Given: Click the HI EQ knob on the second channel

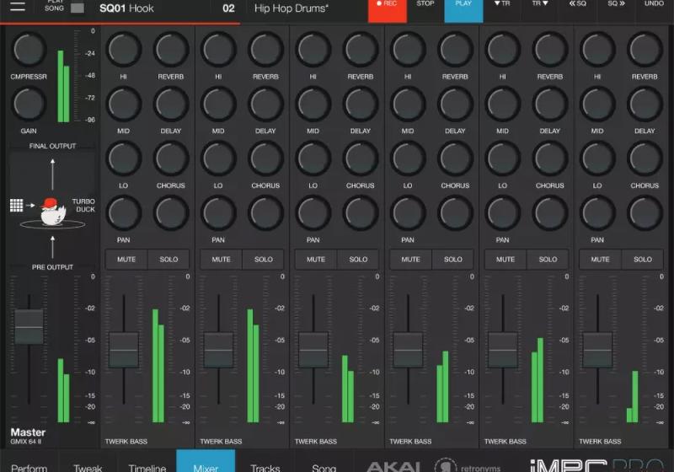Looking at the screenshot, I should (x=218, y=49).
